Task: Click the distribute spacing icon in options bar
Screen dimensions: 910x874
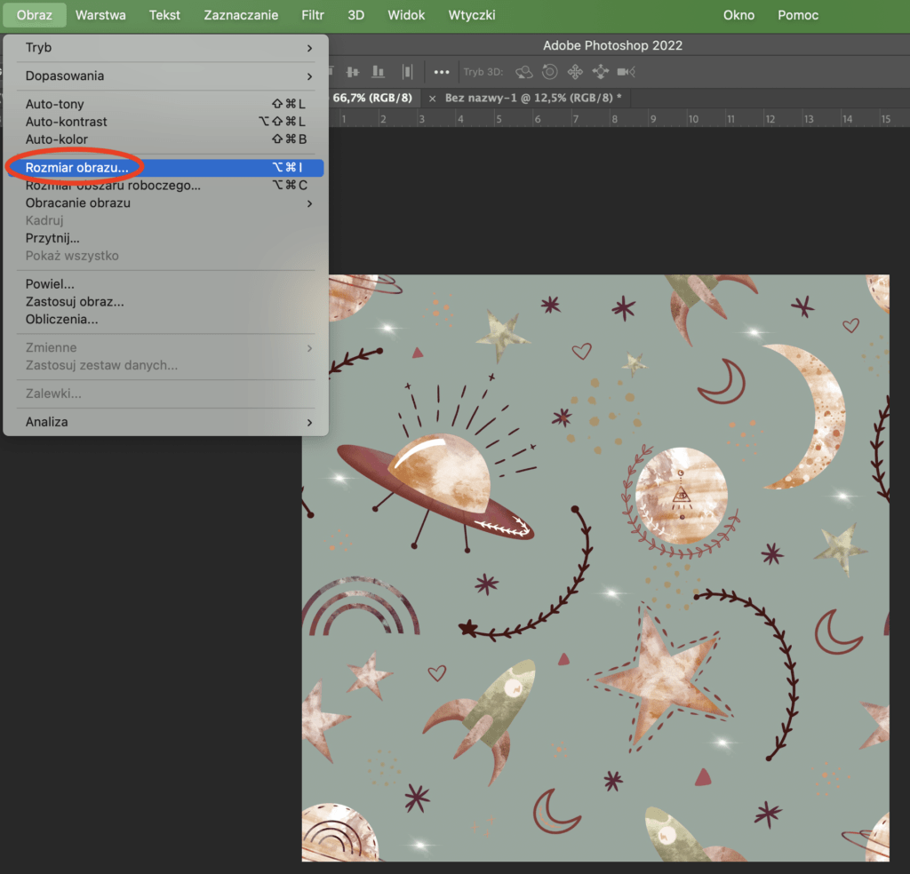Action: (408, 72)
